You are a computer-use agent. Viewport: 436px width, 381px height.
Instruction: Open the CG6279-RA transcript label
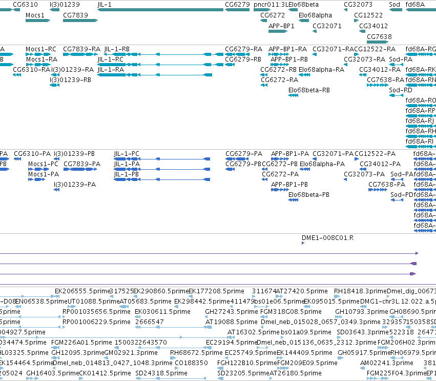coord(243,49)
